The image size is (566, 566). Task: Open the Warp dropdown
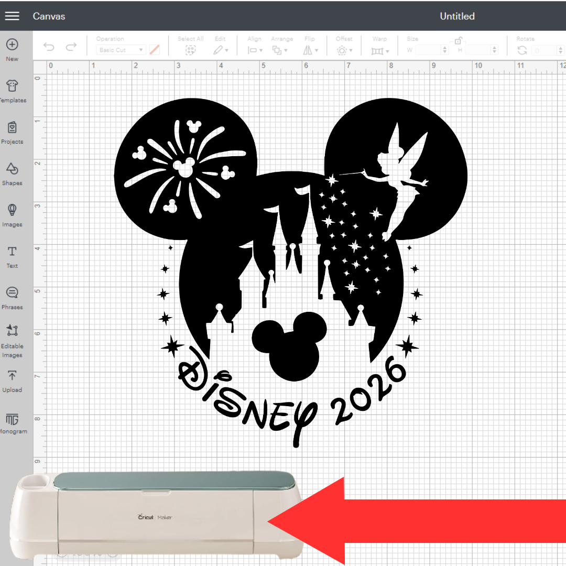[380, 51]
